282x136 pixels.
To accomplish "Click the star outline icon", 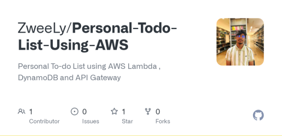I will click(x=114, y=111).
